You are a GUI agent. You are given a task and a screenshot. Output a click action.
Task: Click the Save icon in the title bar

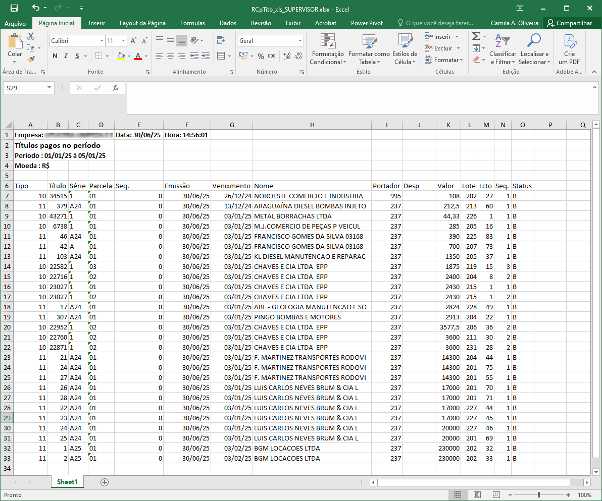(x=14, y=8)
